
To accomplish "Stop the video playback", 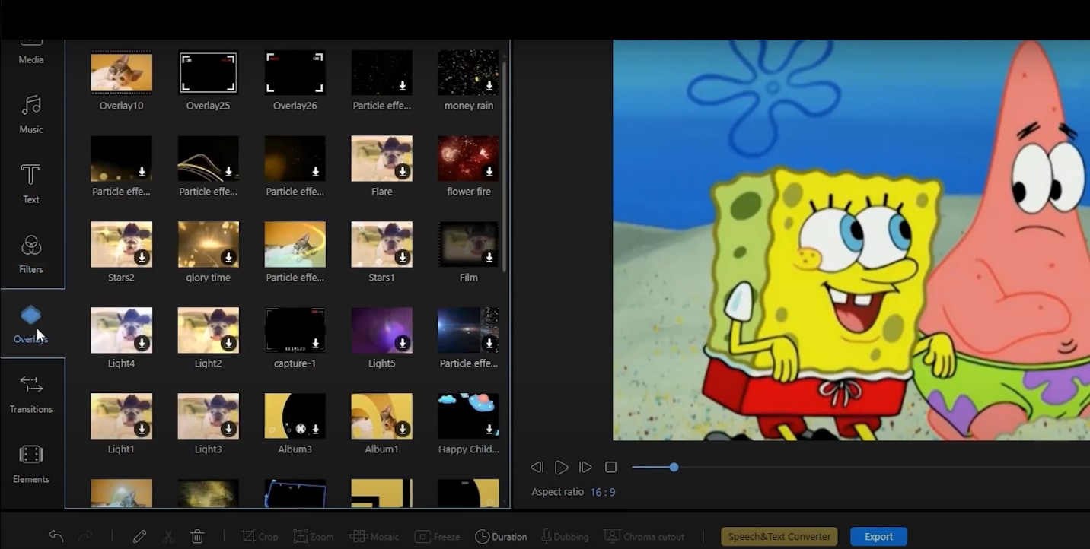I will pos(610,467).
